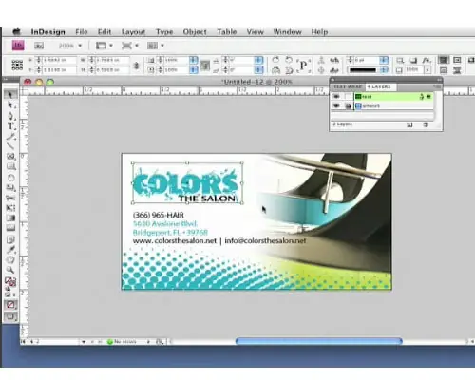
Task: Click the X position input field
Action: 60,60
